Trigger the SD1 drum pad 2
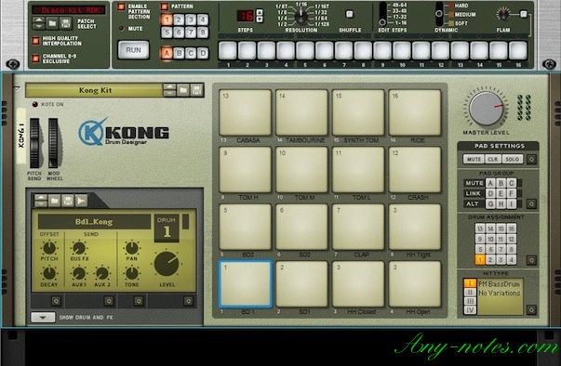 click(301, 284)
